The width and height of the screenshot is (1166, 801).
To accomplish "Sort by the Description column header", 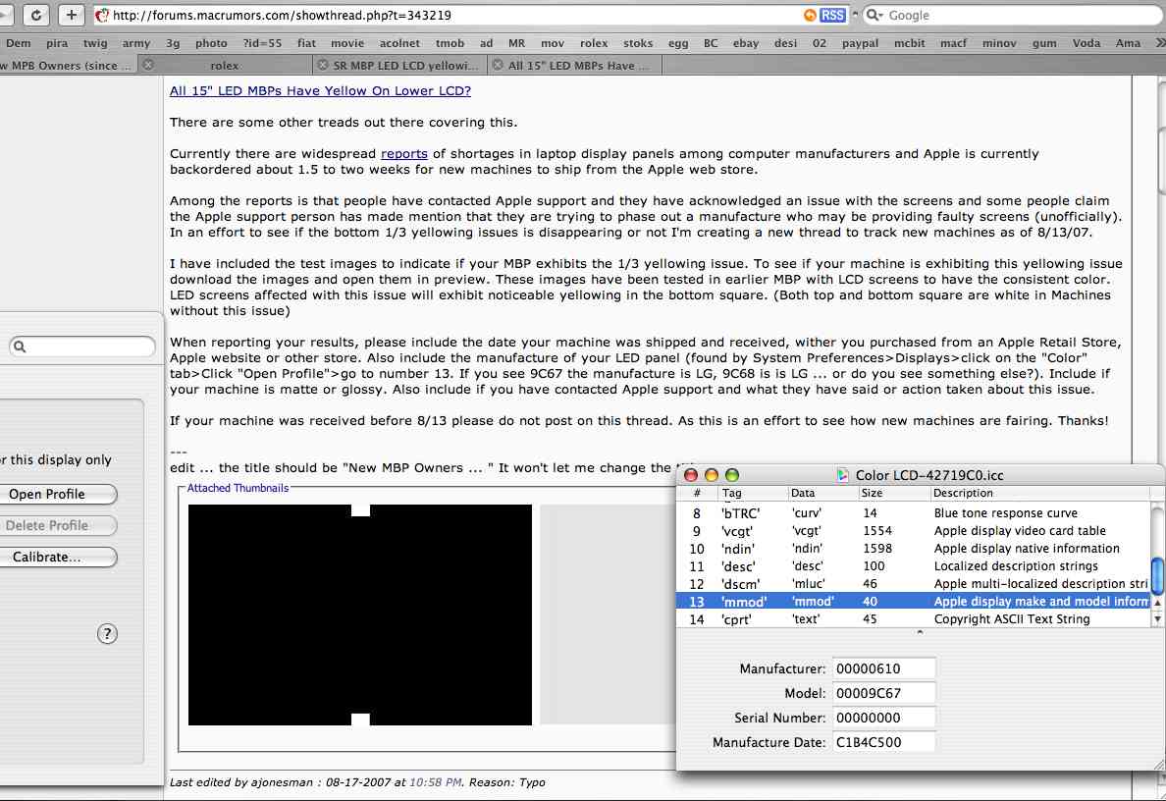I will 1039,493.
